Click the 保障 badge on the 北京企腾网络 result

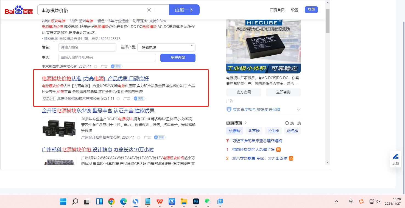139,98
